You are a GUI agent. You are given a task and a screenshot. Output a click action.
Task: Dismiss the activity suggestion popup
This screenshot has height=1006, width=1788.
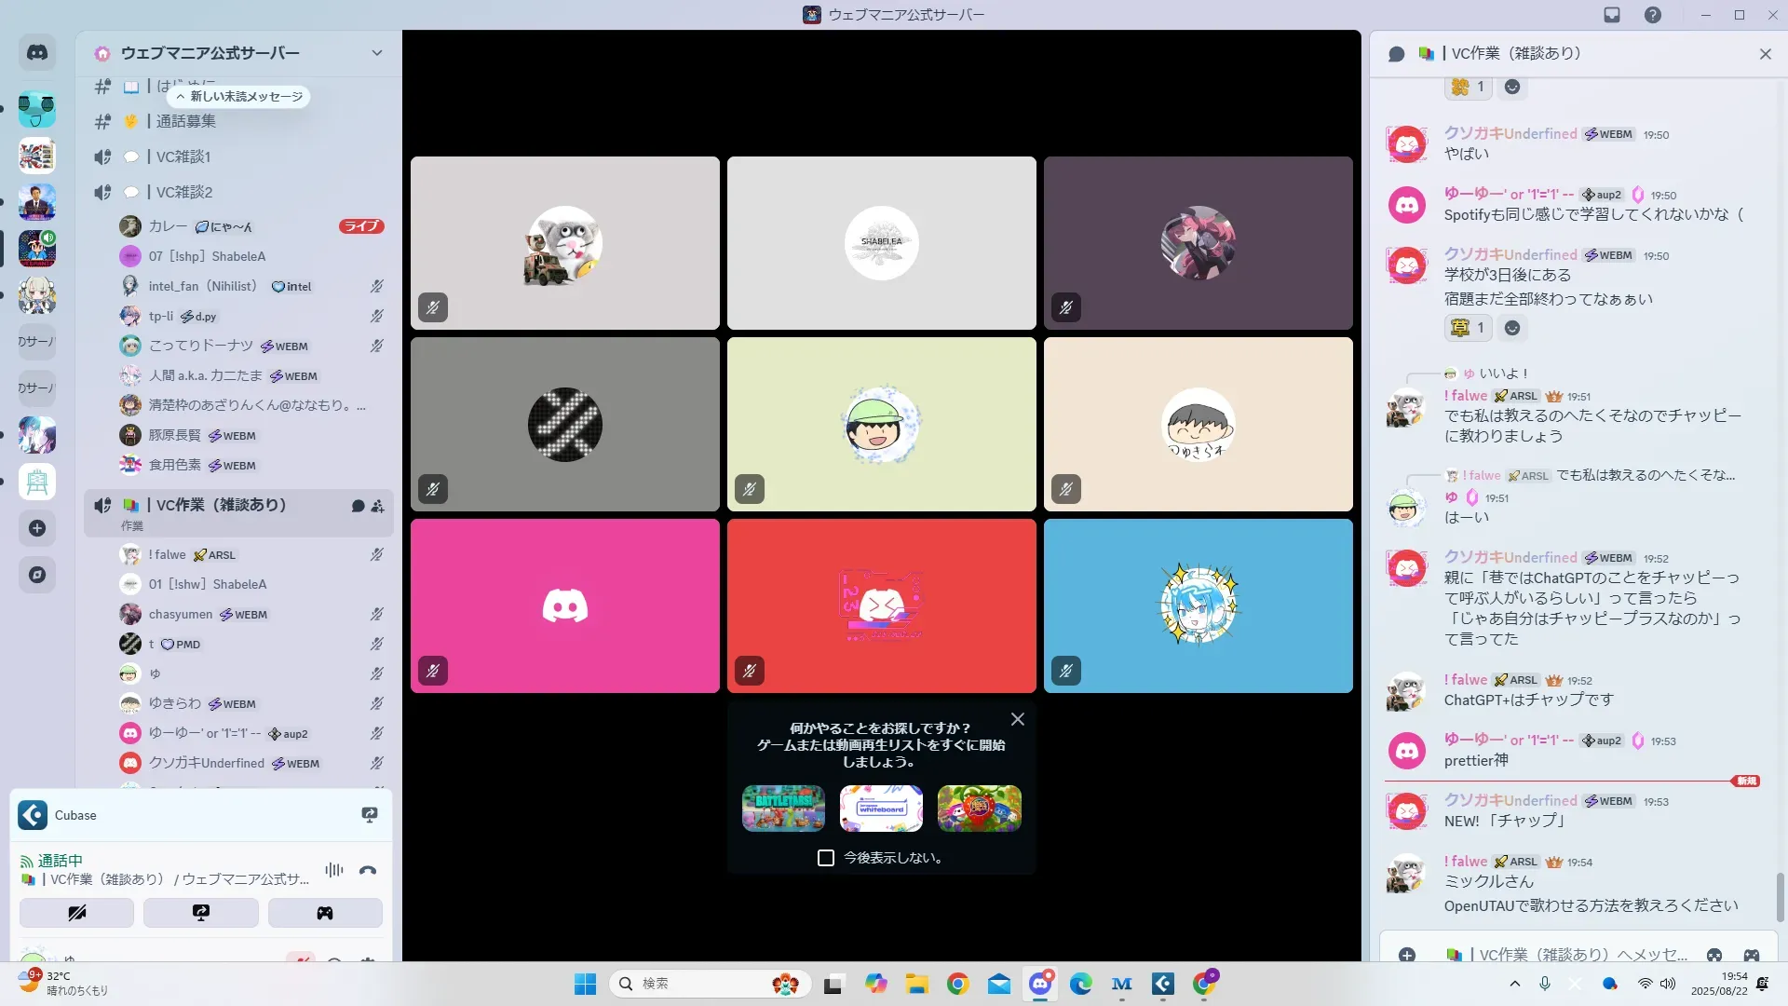[1018, 719]
